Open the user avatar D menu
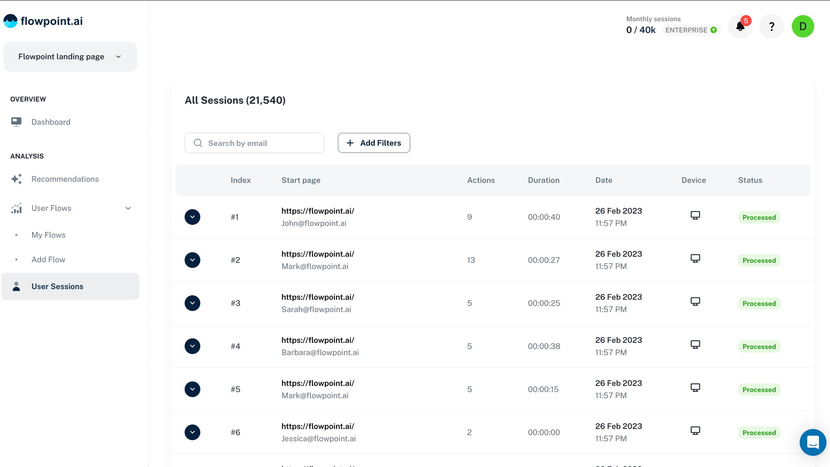 tap(803, 26)
